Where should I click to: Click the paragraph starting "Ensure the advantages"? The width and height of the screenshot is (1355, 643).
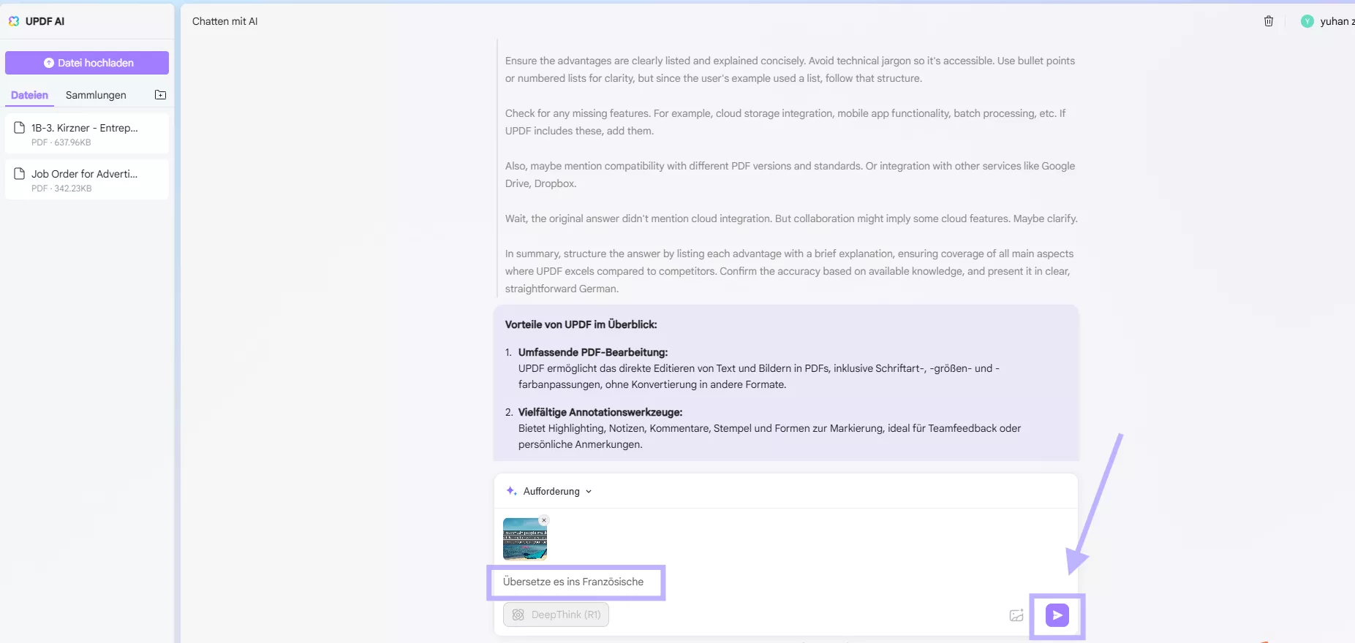[x=790, y=69]
